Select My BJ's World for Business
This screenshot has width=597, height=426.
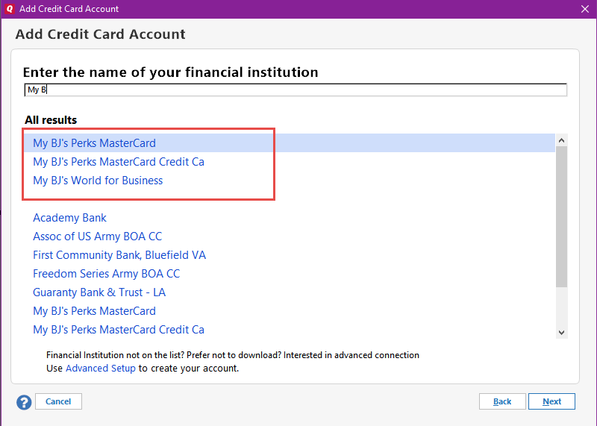click(98, 181)
